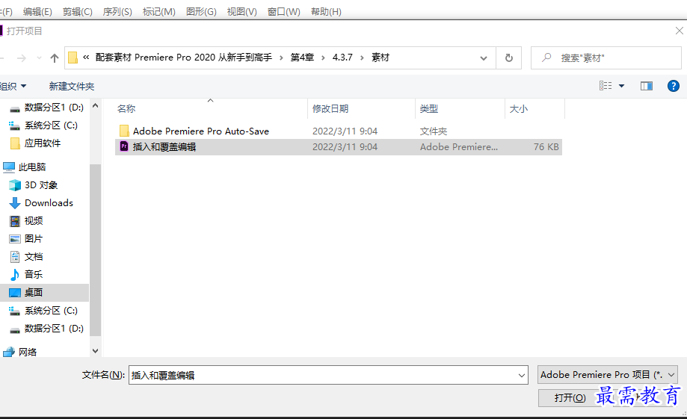Sort by 名称 column header
The height and width of the screenshot is (419, 687).
(x=126, y=108)
